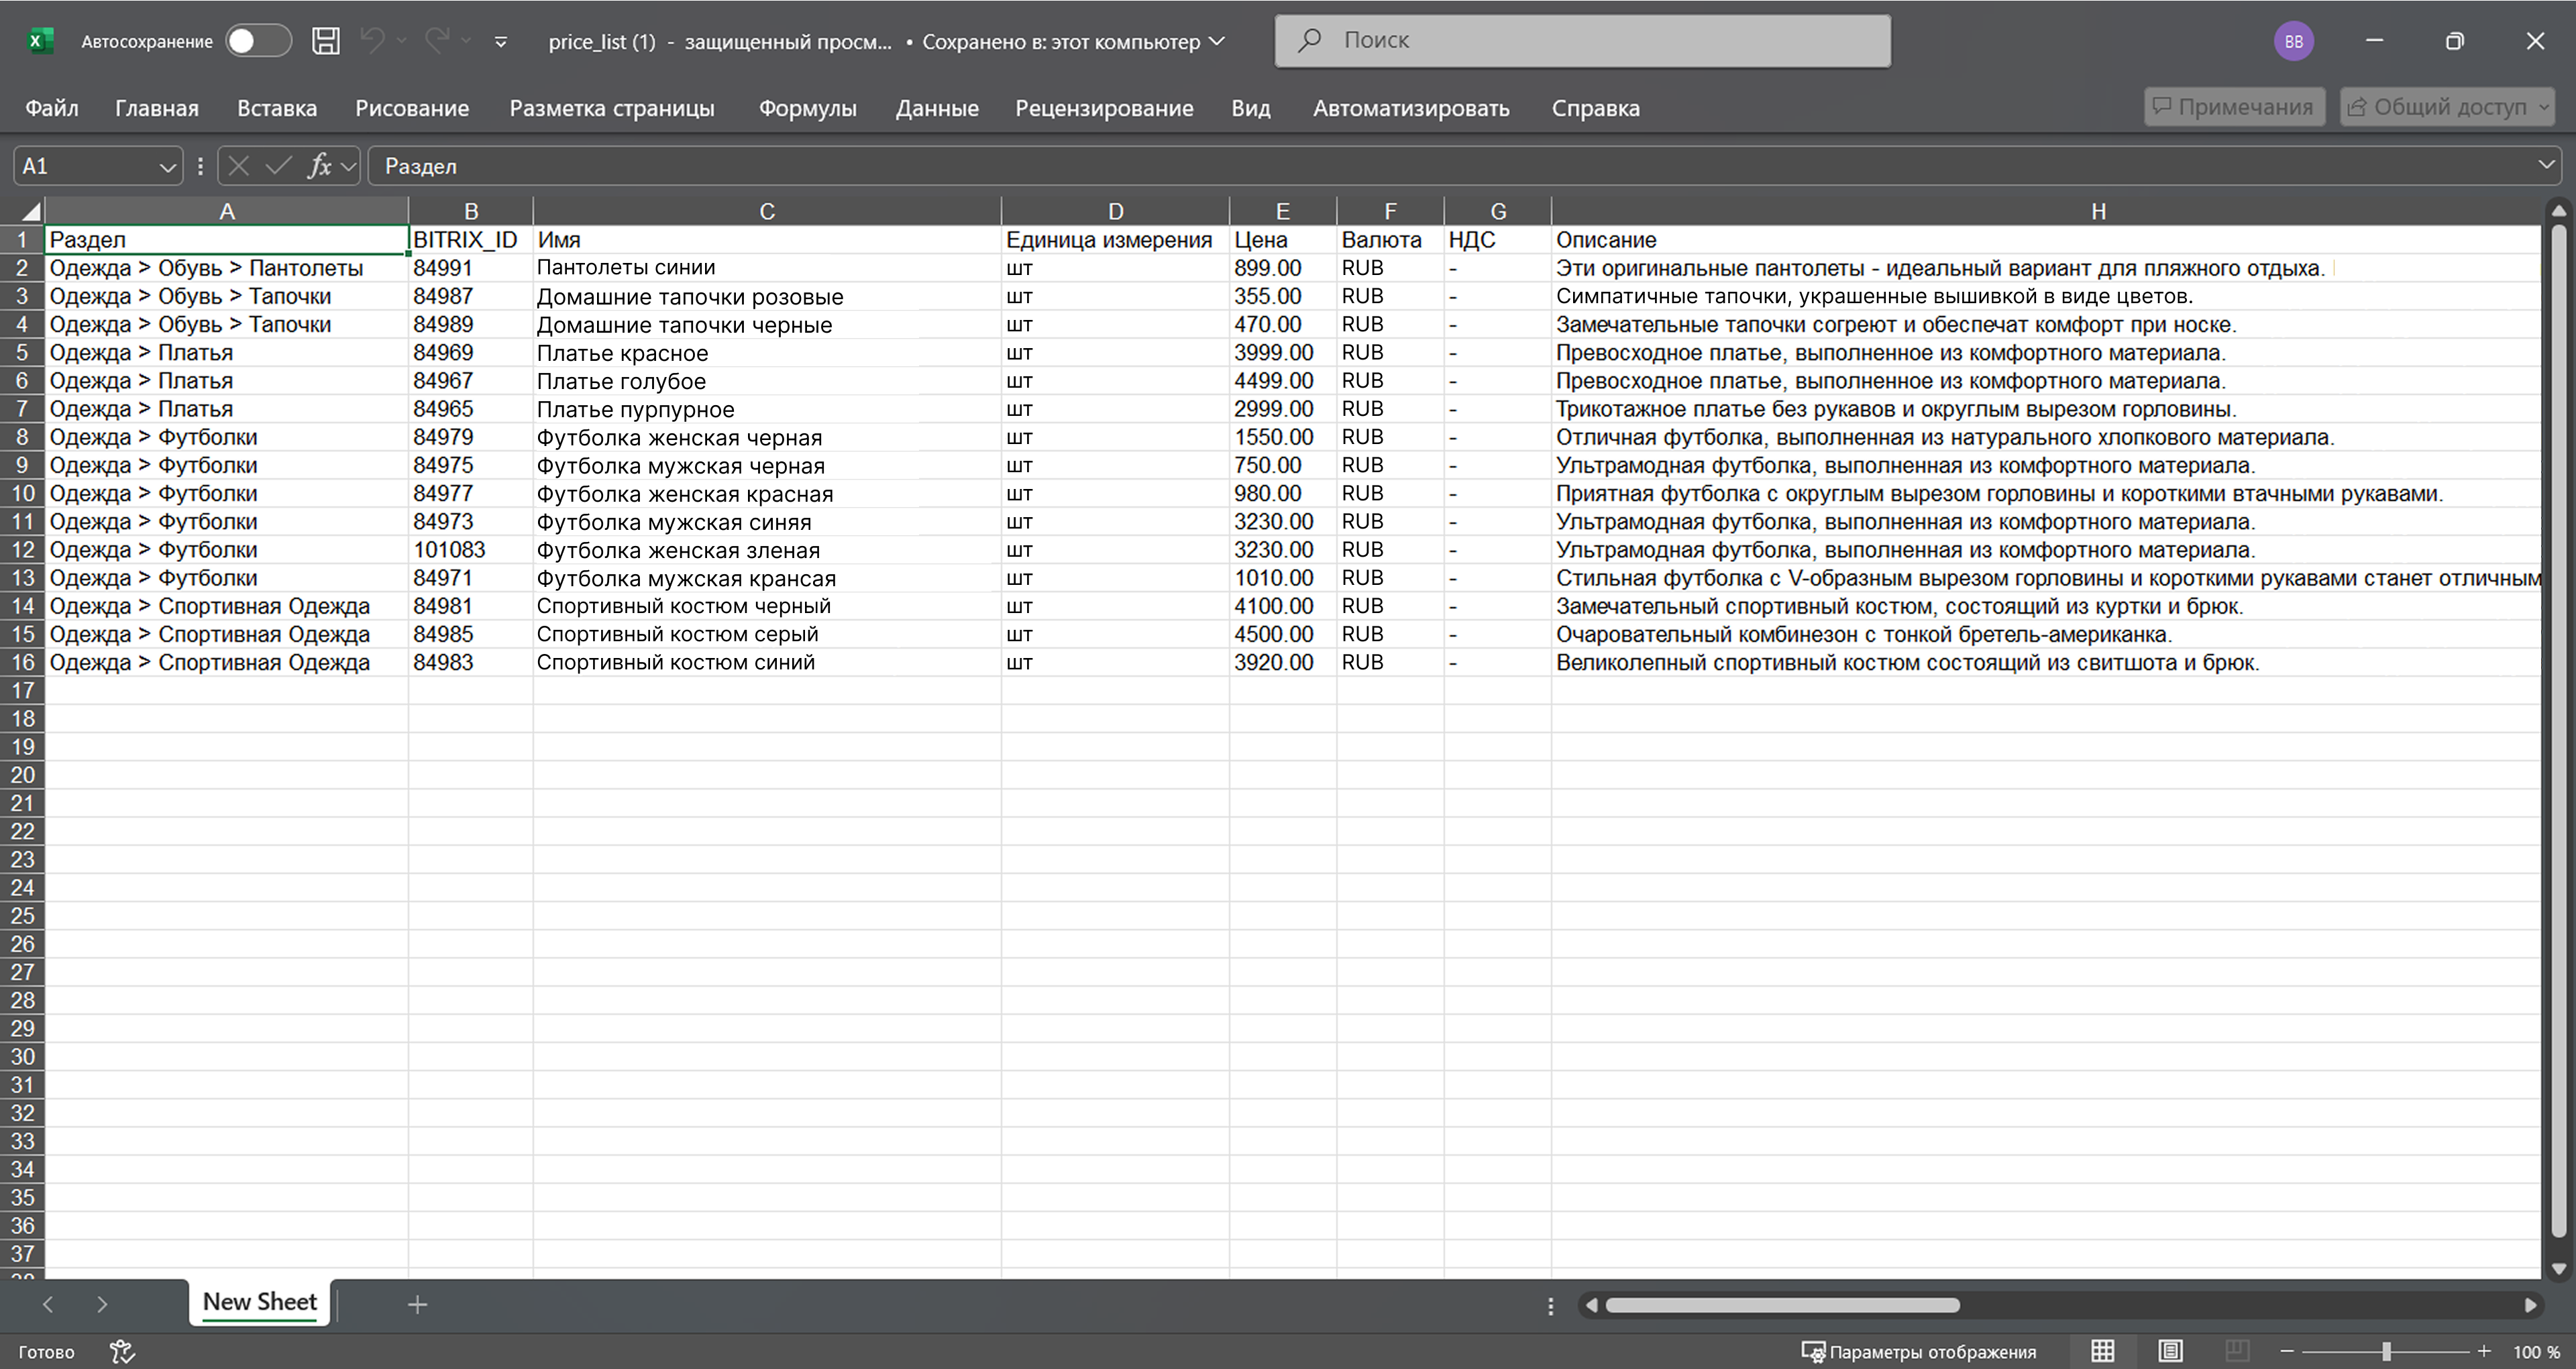Toggle the AutoSave switch
Screen dimensions: 2576x1369
(x=257, y=41)
